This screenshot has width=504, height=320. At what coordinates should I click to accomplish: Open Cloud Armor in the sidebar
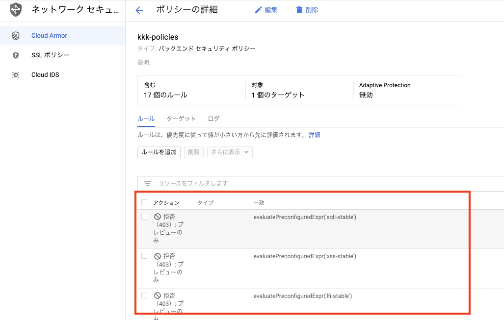click(63, 36)
